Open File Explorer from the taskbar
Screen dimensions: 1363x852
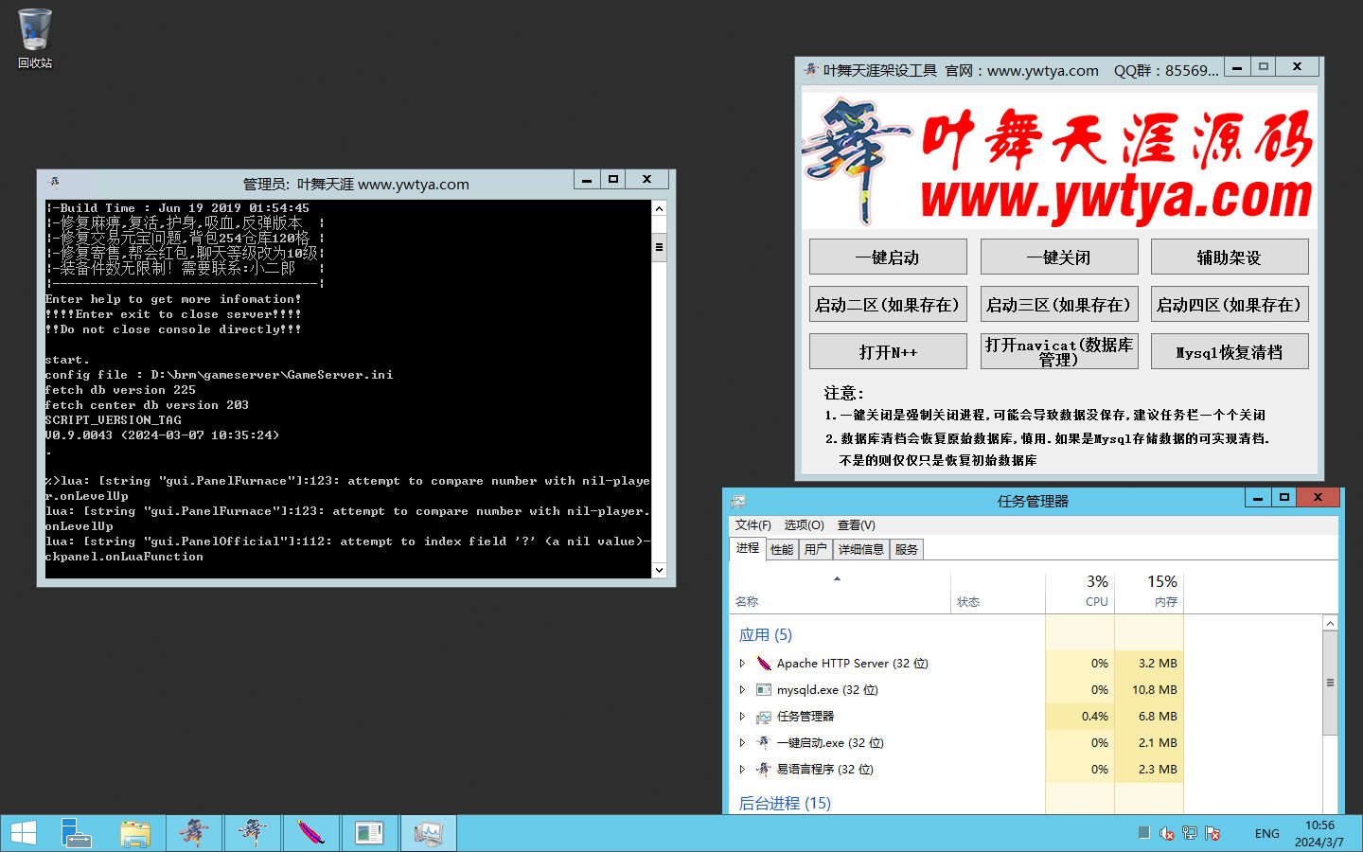[x=136, y=833]
